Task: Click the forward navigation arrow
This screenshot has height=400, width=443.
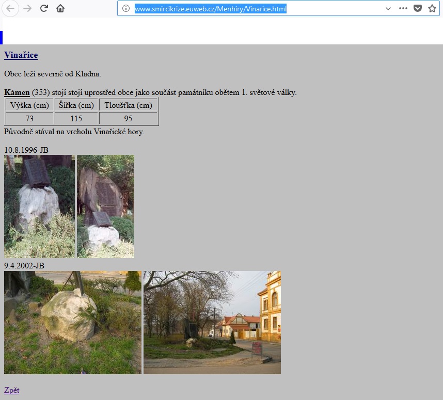Action: [x=26, y=9]
